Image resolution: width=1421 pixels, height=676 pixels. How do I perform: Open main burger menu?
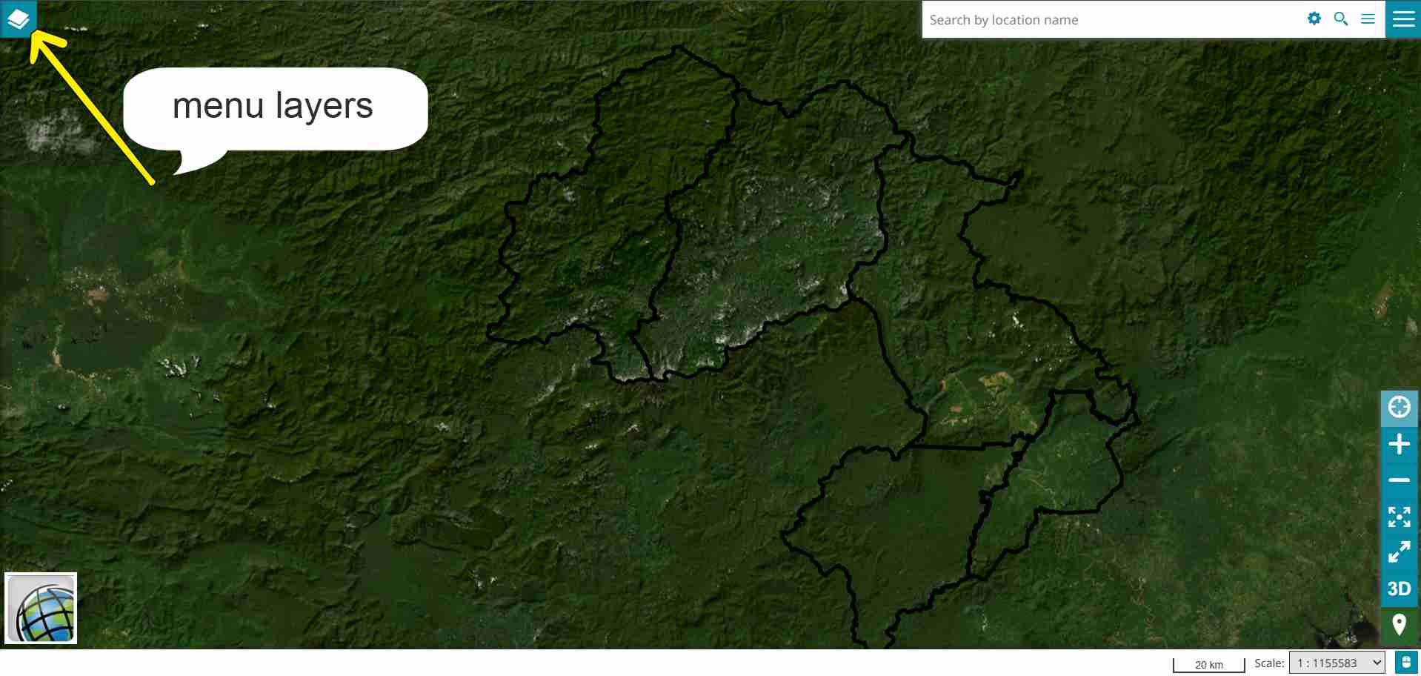click(x=1403, y=19)
